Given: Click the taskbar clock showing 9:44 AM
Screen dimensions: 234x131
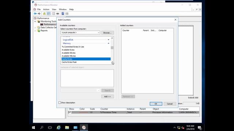Looking at the screenshot, I should (x=190, y=128).
